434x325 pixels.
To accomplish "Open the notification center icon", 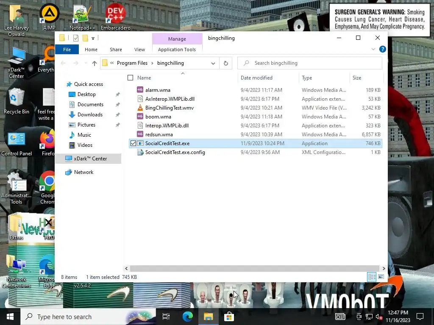I will pos(420,317).
